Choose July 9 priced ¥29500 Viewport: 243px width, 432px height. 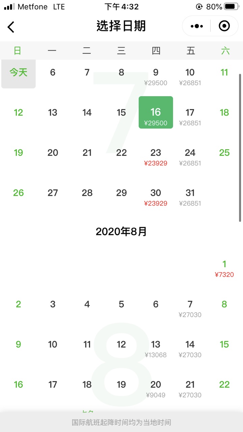(156, 77)
